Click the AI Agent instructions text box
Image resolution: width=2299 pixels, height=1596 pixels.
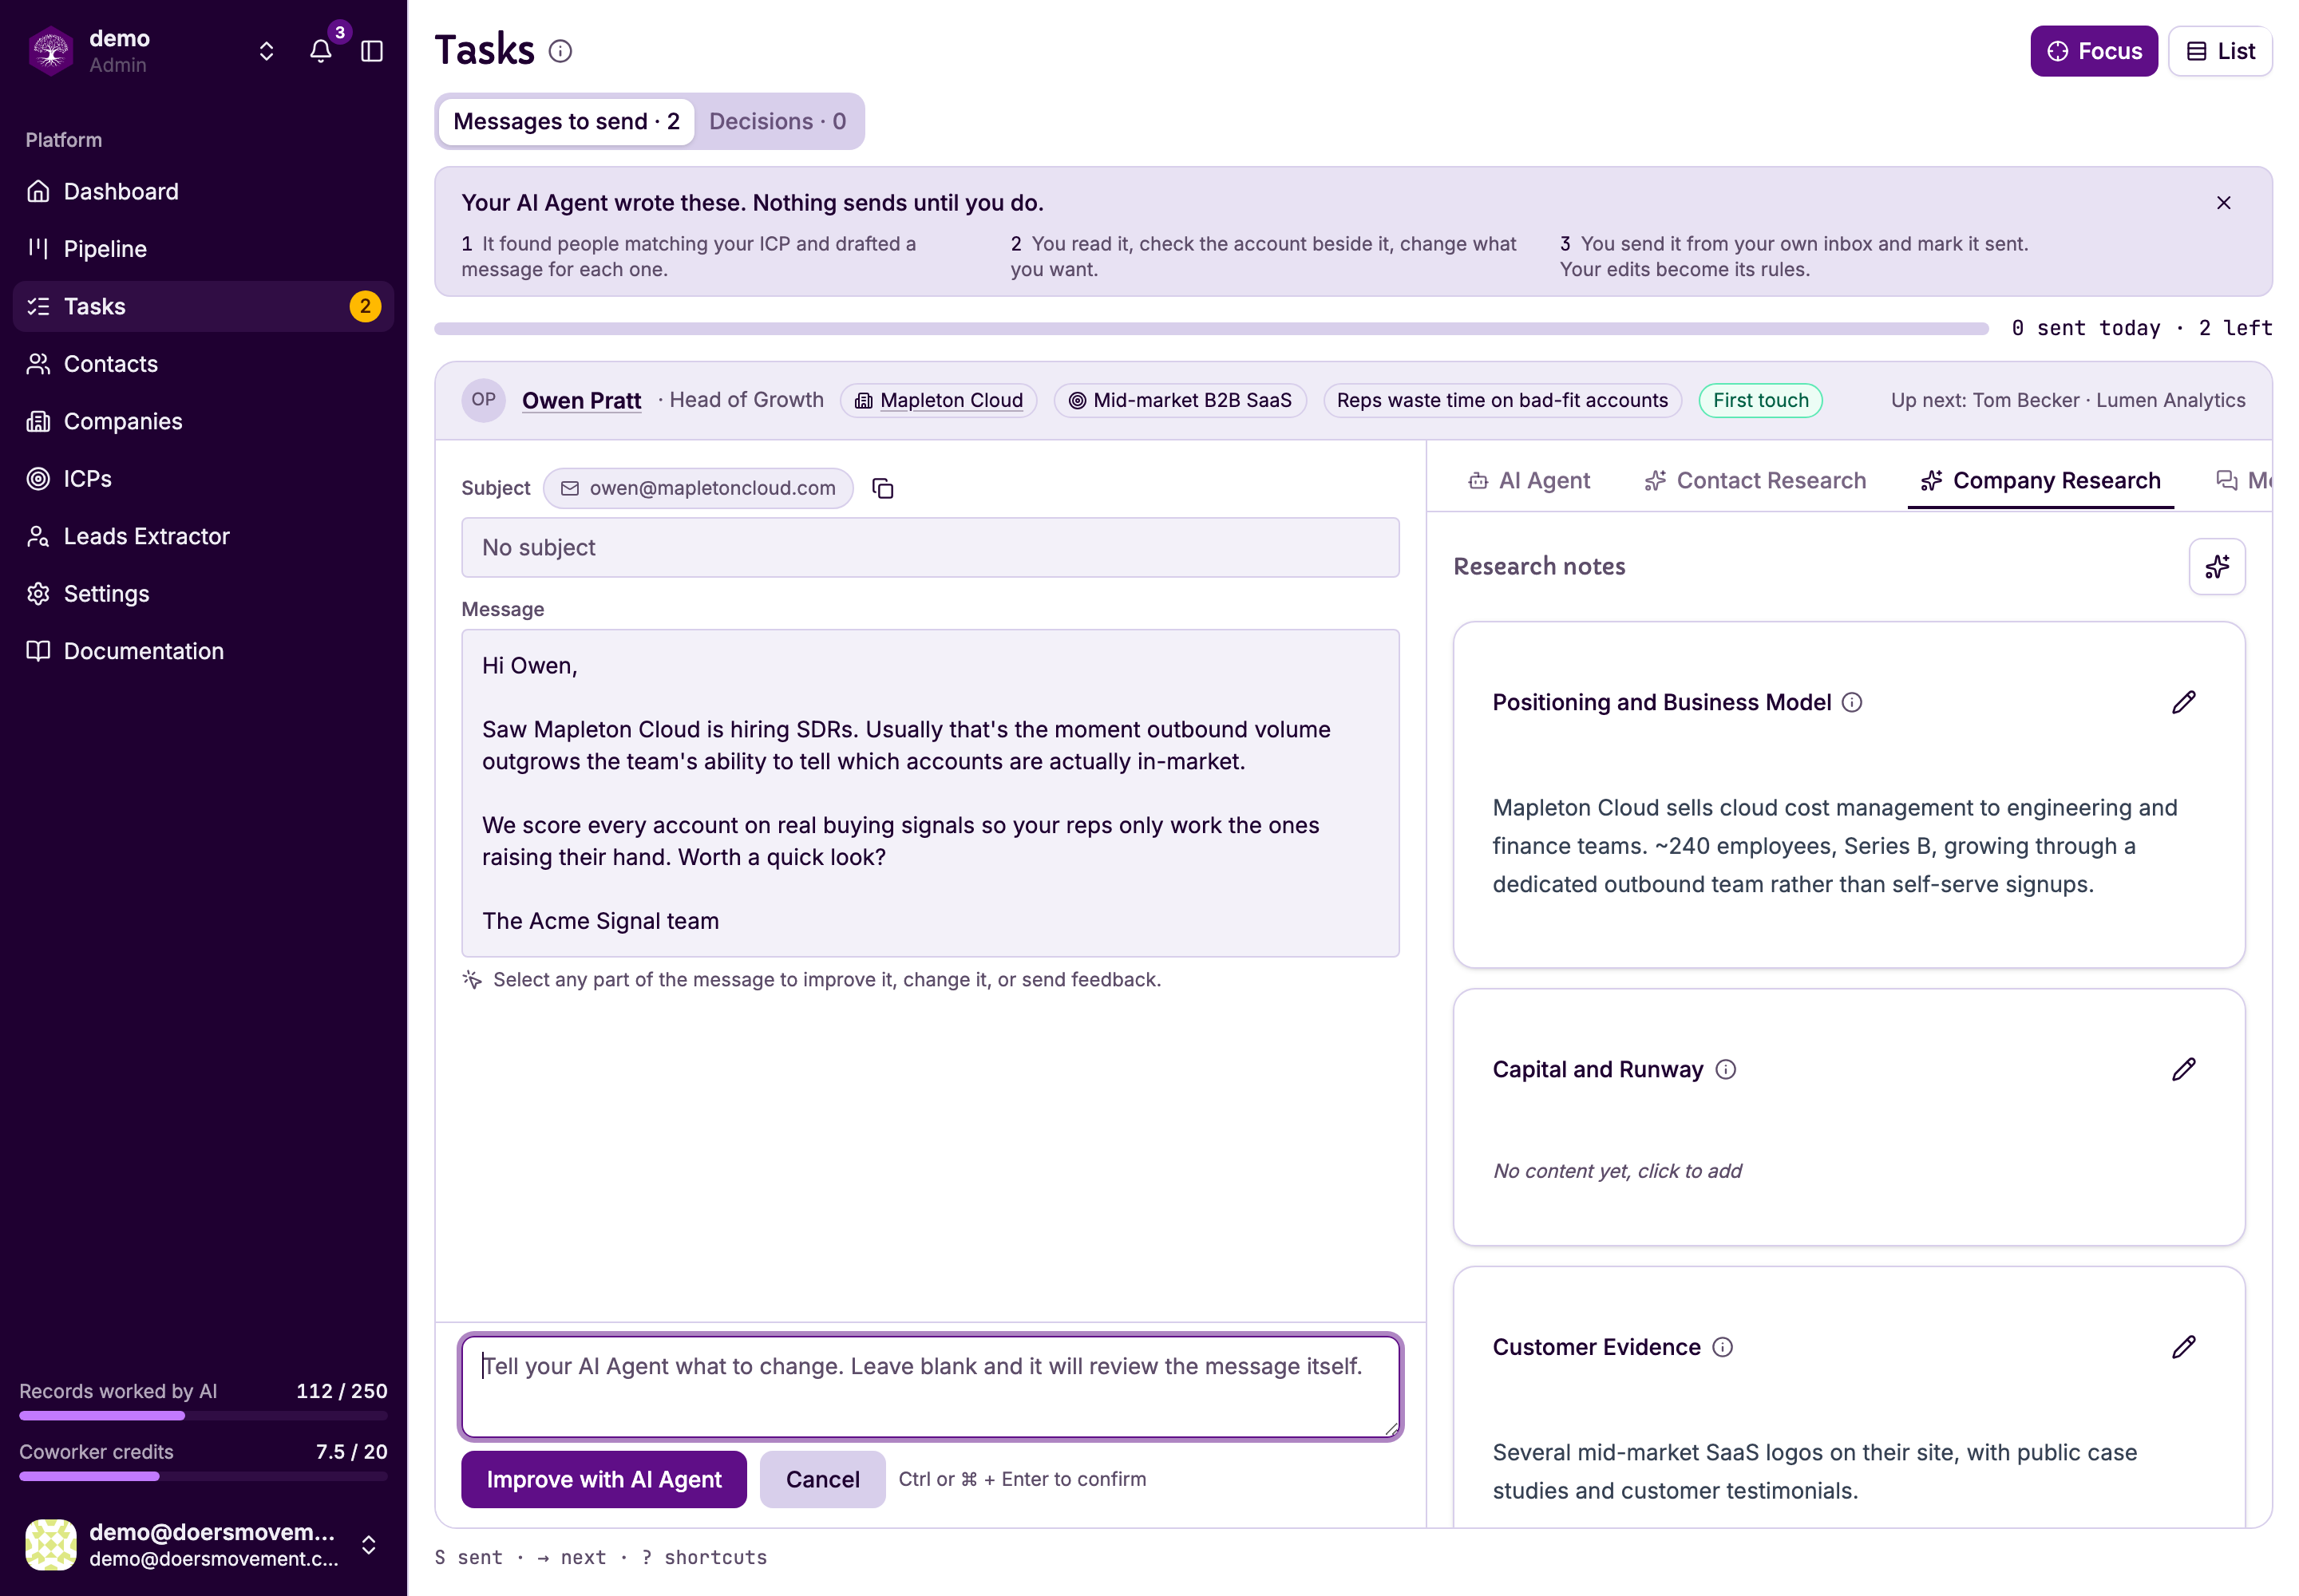click(x=929, y=1387)
